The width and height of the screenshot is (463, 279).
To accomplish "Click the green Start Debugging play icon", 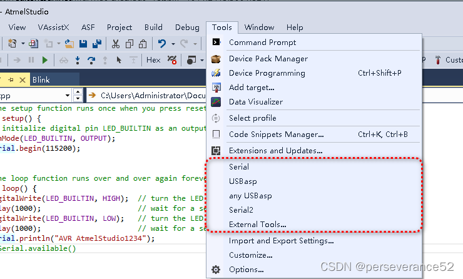I will (45, 60).
